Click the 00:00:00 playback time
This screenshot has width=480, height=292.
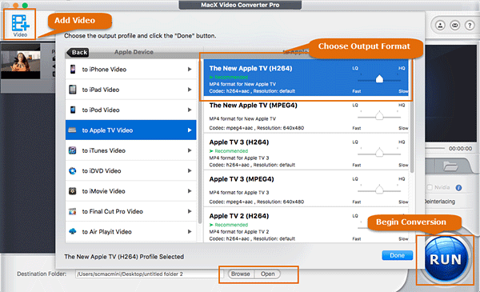pos(460,149)
